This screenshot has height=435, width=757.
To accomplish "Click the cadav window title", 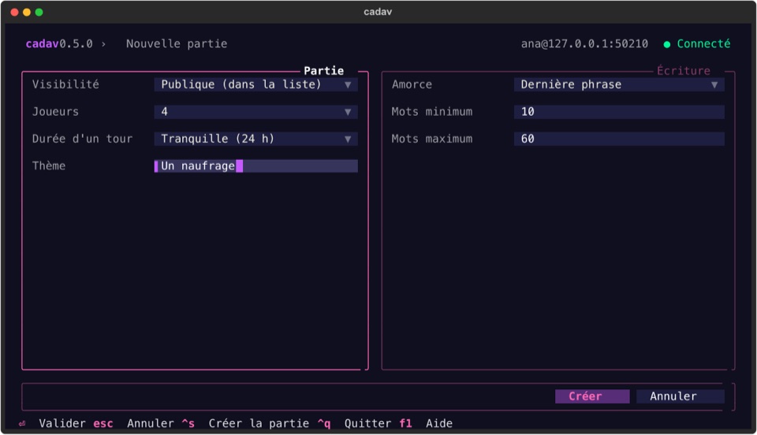I will (378, 12).
